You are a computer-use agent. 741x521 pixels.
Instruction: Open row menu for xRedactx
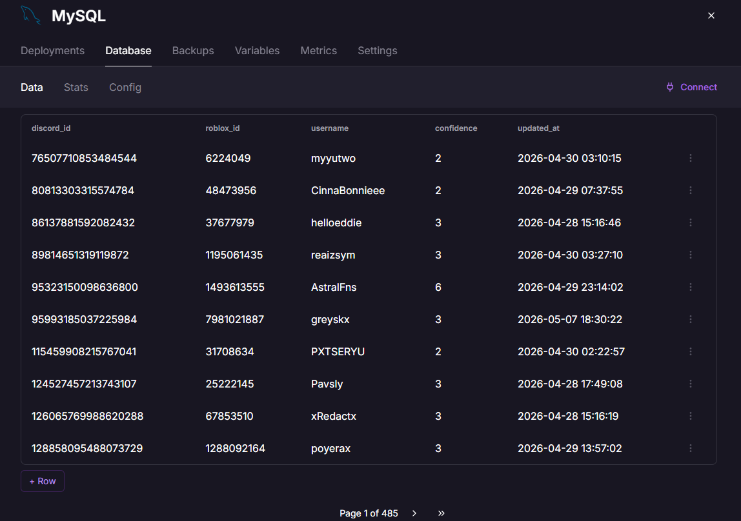[691, 417]
